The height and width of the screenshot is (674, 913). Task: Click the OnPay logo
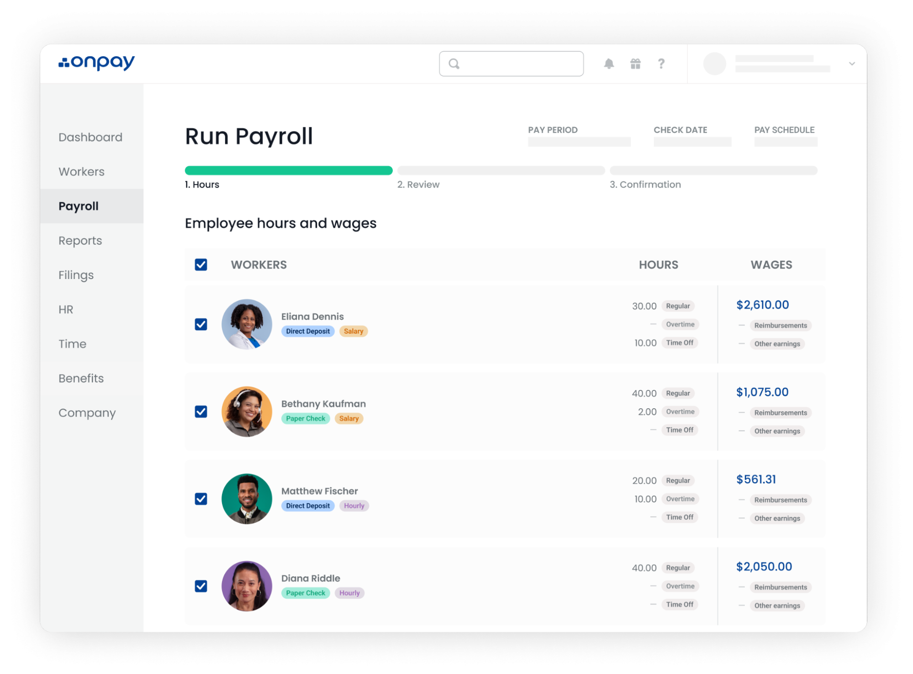(97, 63)
